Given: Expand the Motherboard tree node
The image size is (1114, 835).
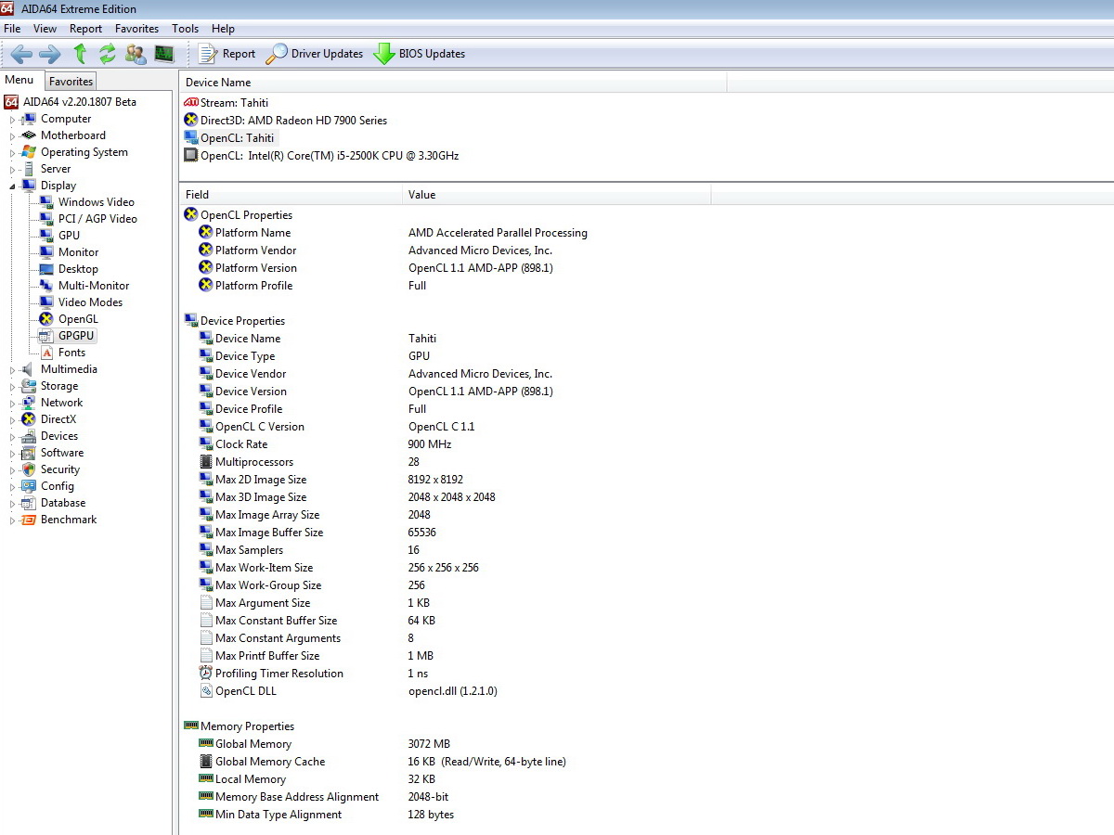Looking at the screenshot, I should tap(13, 136).
